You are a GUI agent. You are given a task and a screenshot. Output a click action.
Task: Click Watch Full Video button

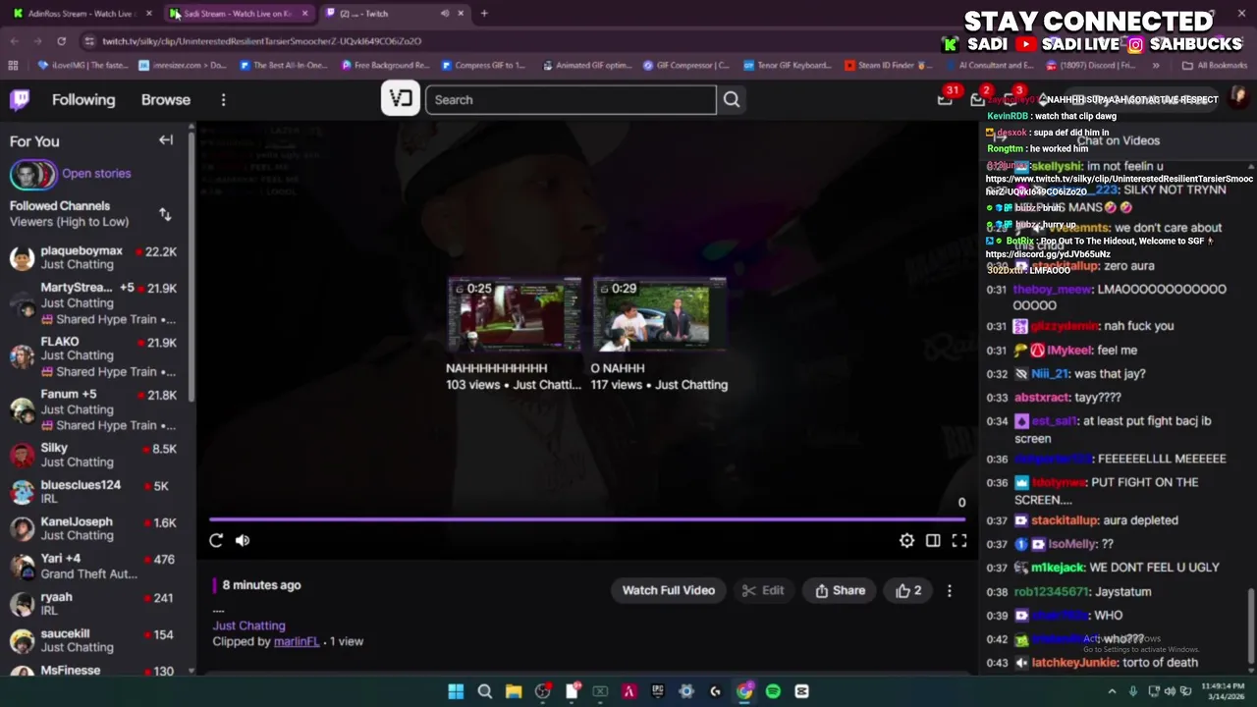point(669,590)
